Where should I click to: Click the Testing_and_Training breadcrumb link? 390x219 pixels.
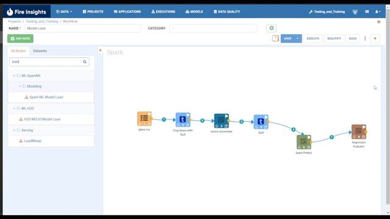pos(42,21)
